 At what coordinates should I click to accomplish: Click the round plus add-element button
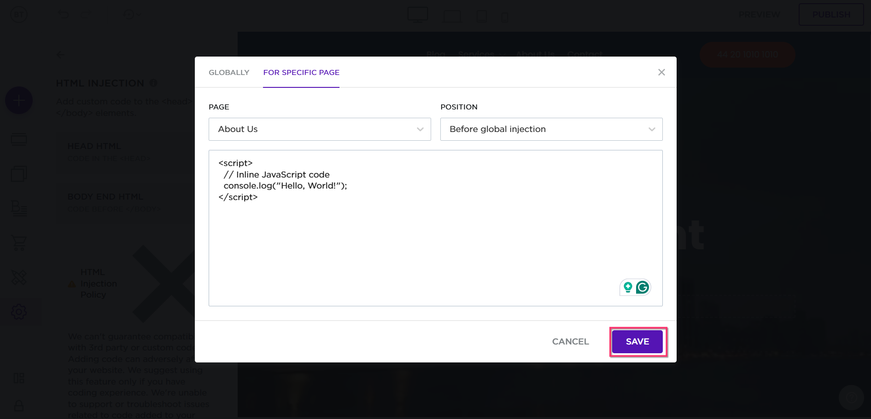point(19,100)
